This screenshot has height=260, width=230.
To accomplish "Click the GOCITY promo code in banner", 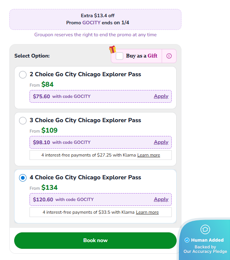I will [91, 22].
